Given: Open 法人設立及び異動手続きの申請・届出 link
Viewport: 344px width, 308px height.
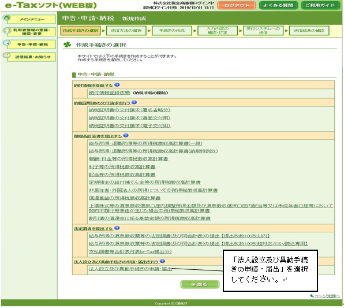Looking at the screenshot, I should 130,269.
